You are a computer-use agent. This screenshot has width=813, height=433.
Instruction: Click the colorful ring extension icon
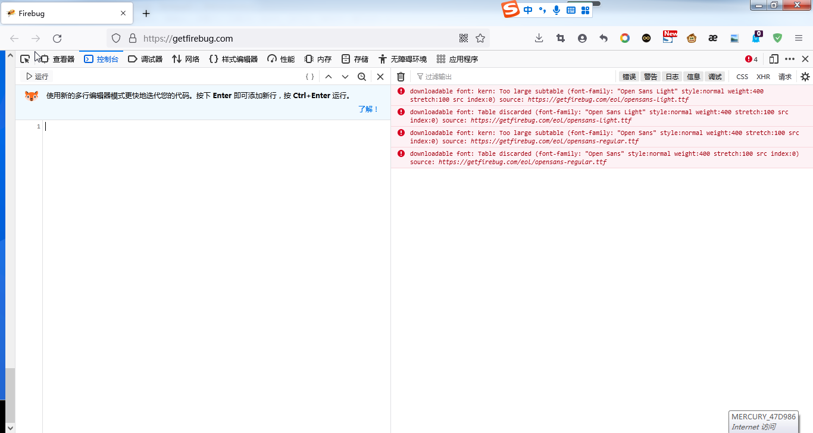(625, 38)
